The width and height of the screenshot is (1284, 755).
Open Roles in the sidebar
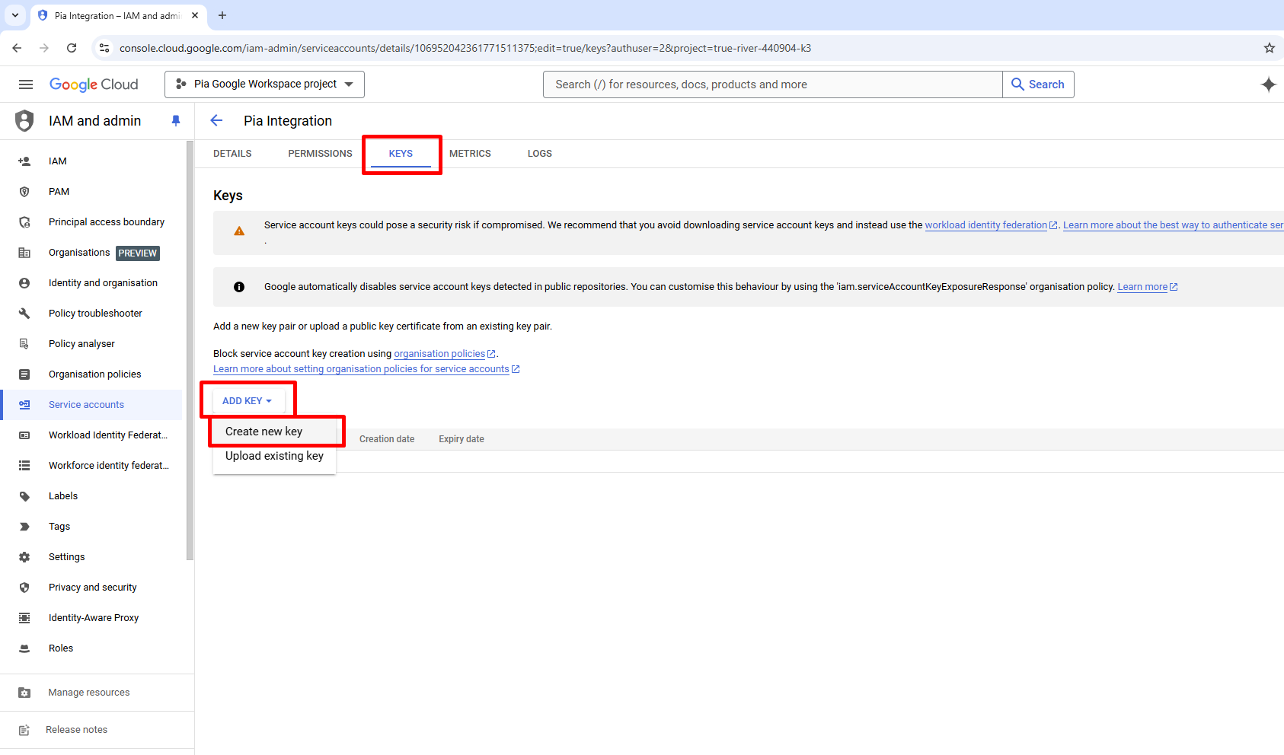(91, 648)
